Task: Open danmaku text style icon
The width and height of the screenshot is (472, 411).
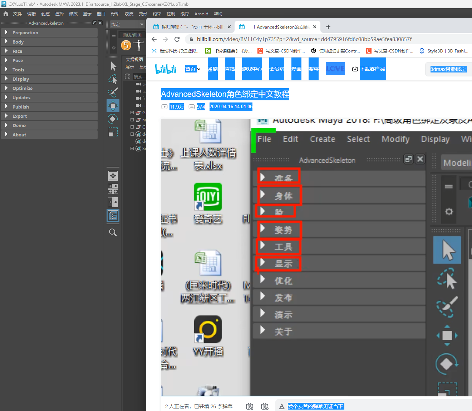Action: click(282, 406)
